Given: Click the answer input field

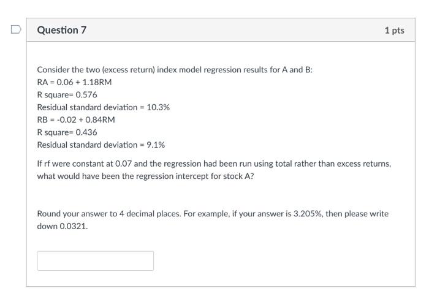Looking at the screenshot, I should coord(95,260).
